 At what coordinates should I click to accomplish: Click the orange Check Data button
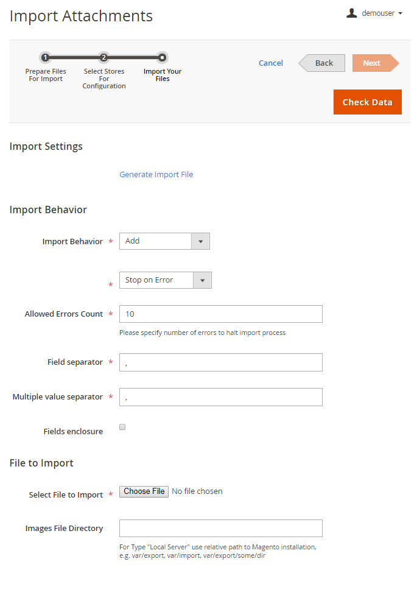[367, 102]
